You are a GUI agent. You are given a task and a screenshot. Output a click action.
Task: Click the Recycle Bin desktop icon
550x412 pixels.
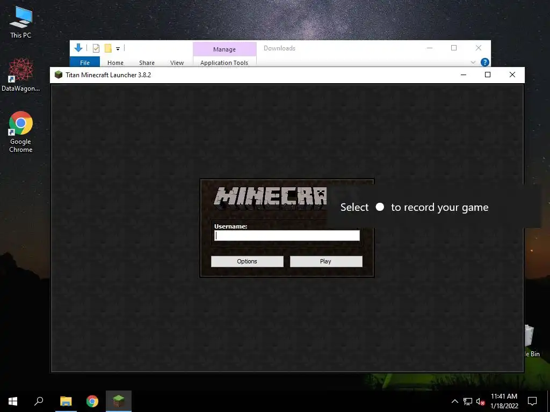point(531,341)
